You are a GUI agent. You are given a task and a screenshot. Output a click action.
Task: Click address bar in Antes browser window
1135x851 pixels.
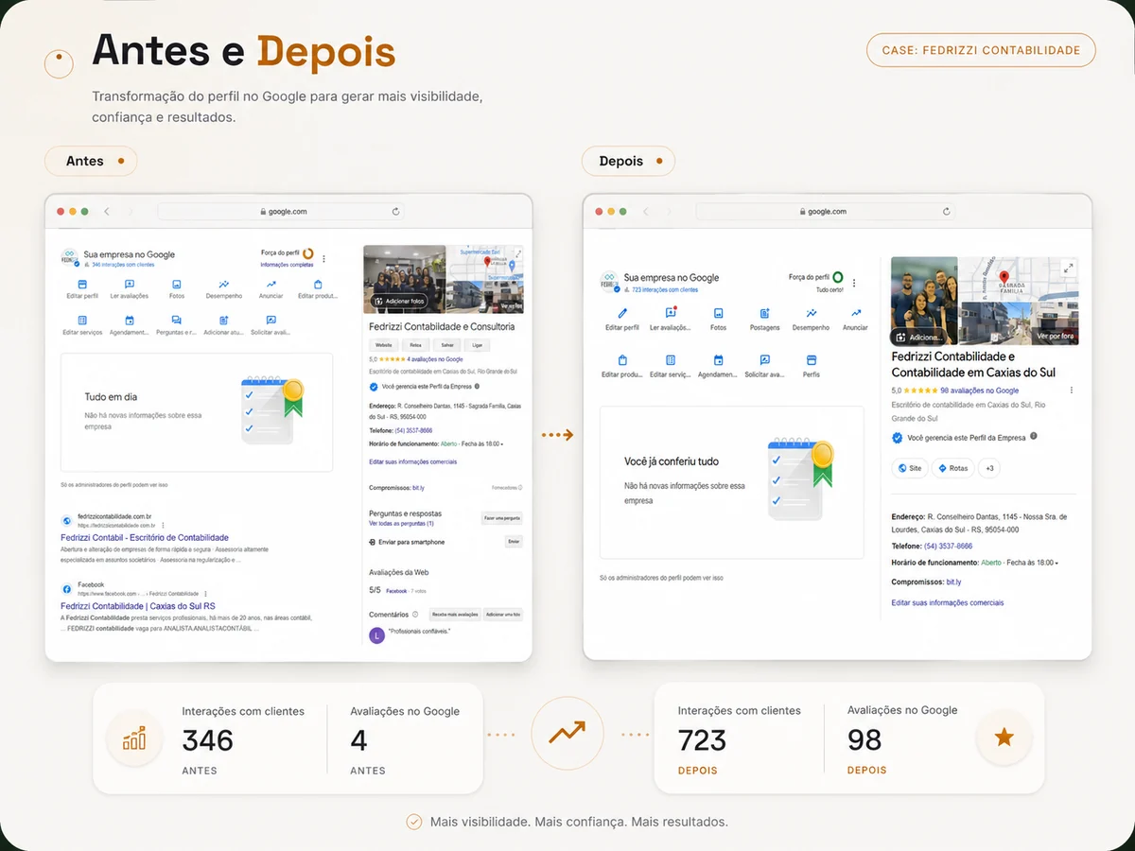pos(281,212)
